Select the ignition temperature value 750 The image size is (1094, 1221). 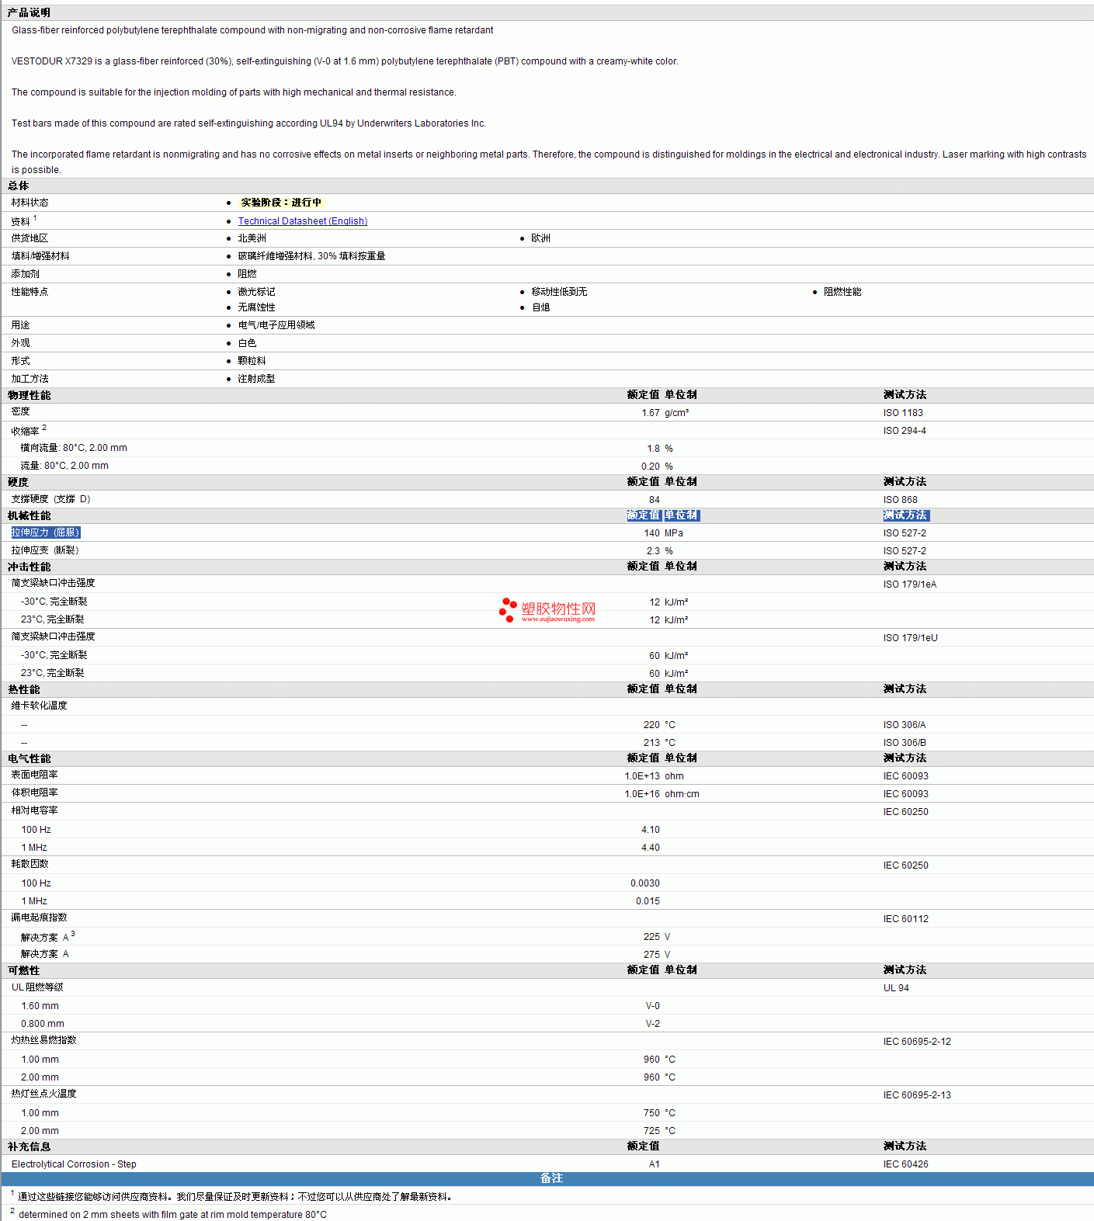point(652,1113)
